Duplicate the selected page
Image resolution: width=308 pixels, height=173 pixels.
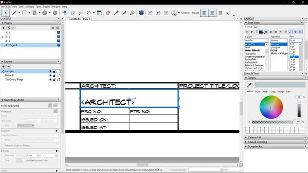[x=8, y=28]
